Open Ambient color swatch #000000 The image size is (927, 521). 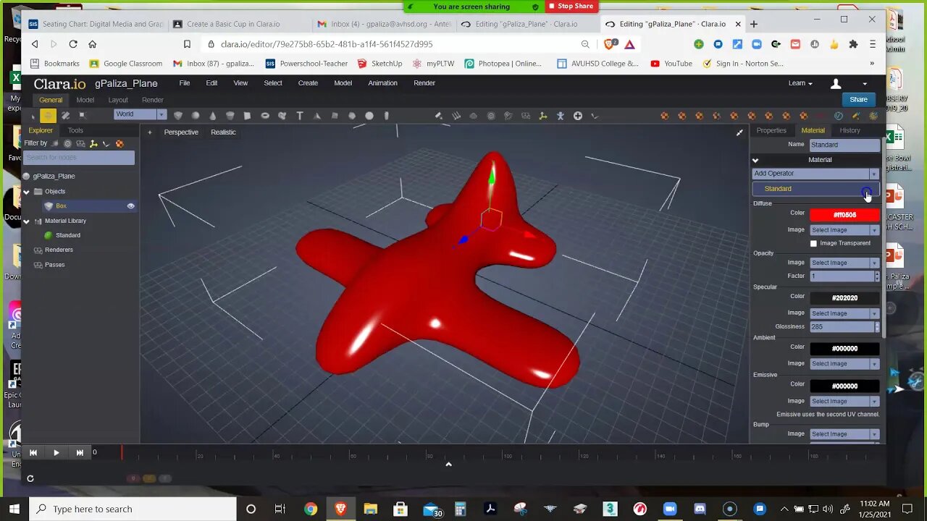pyautogui.click(x=844, y=349)
